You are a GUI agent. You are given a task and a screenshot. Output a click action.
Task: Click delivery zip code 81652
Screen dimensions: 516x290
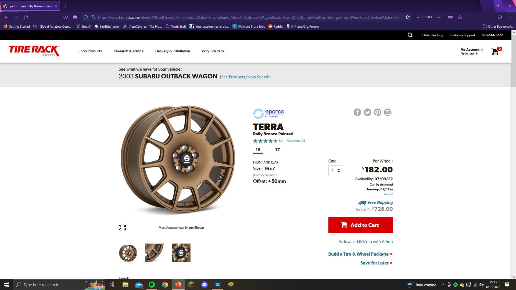pyautogui.click(x=388, y=194)
